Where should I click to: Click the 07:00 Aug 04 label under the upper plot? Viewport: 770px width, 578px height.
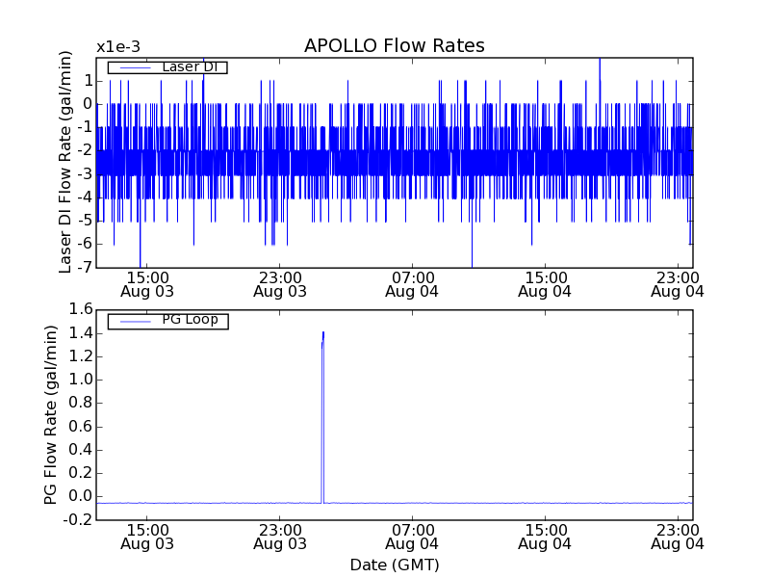pyautogui.click(x=412, y=283)
